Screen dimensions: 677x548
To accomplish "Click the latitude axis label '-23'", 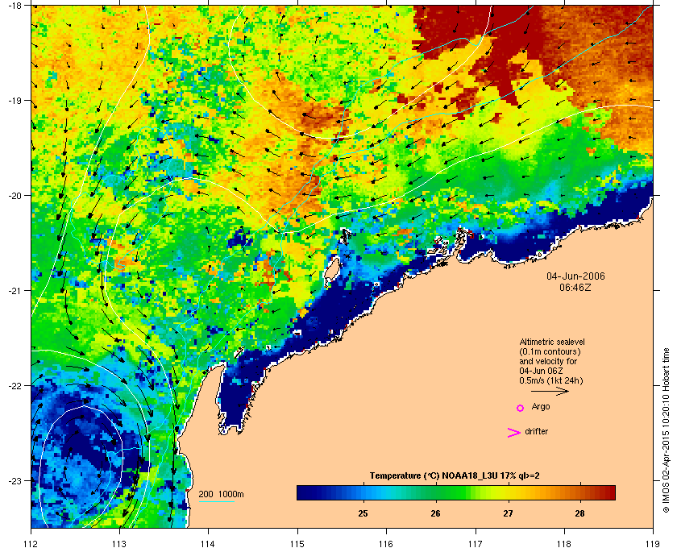I will coord(14,480).
